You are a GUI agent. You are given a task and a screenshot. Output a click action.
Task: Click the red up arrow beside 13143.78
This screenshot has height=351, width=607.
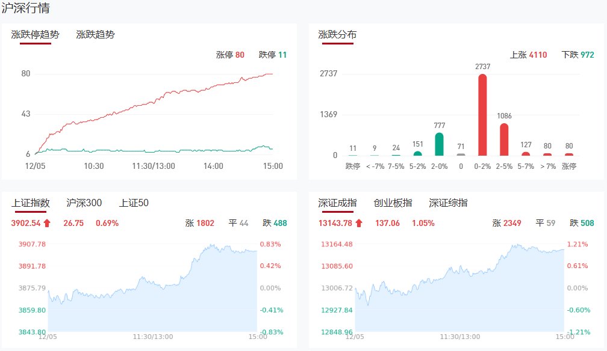click(359, 224)
